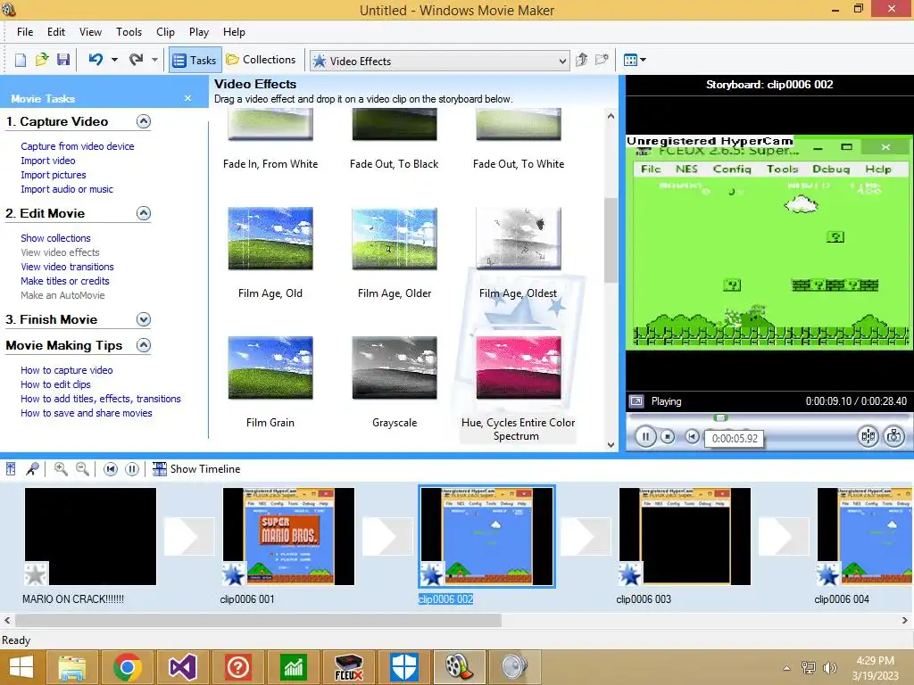Click the Show collections link
The image size is (914, 685).
55,238
